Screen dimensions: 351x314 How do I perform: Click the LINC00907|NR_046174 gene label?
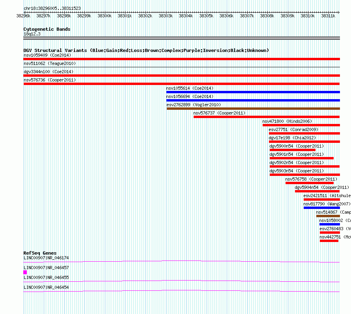click(x=46, y=258)
